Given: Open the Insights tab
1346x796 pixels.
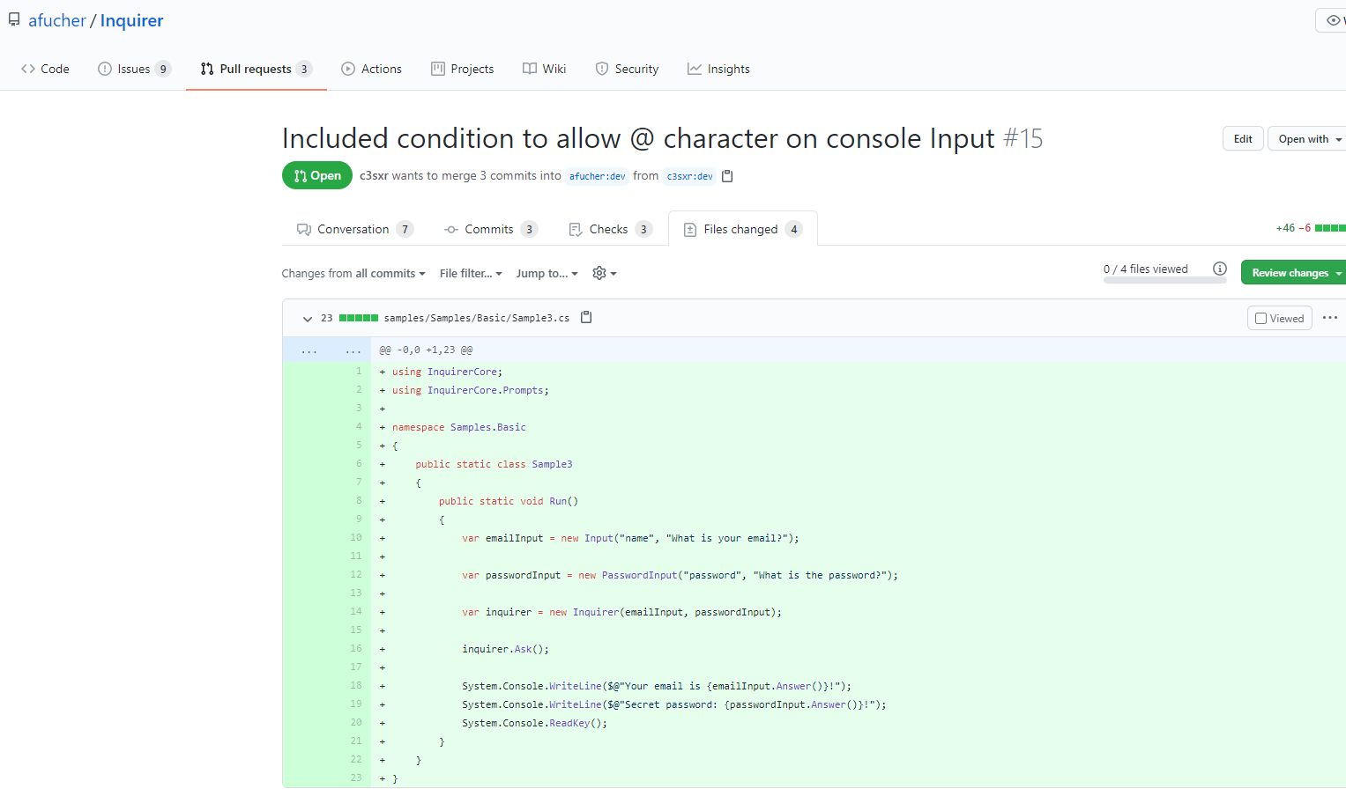Looking at the screenshot, I should tap(719, 69).
